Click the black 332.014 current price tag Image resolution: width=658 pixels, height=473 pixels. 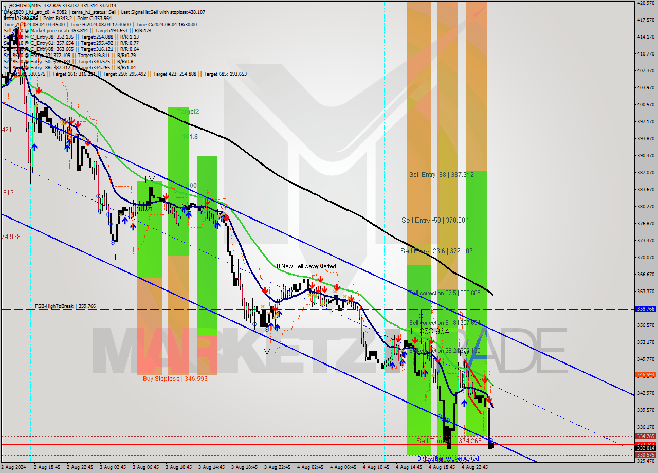(x=646, y=448)
